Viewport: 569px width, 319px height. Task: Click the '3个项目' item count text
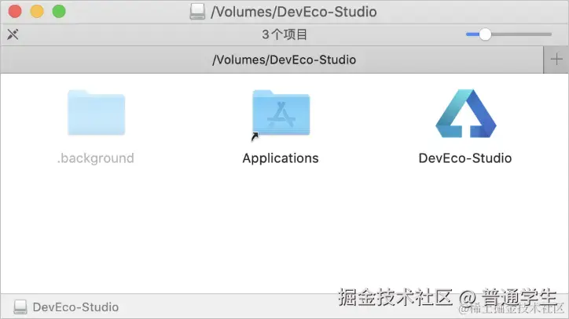pyautogui.click(x=284, y=34)
